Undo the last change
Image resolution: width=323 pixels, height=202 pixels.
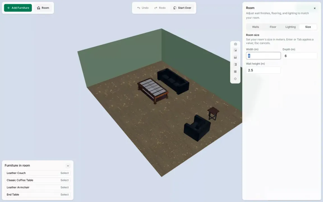[x=143, y=8]
